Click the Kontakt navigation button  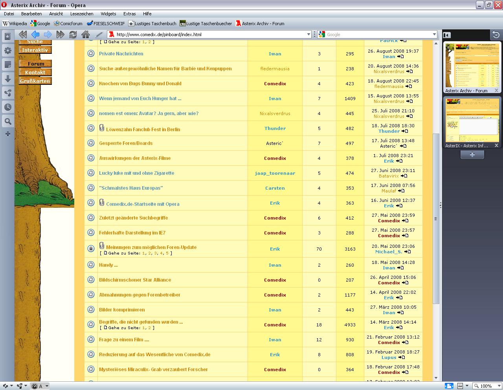pos(35,73)
